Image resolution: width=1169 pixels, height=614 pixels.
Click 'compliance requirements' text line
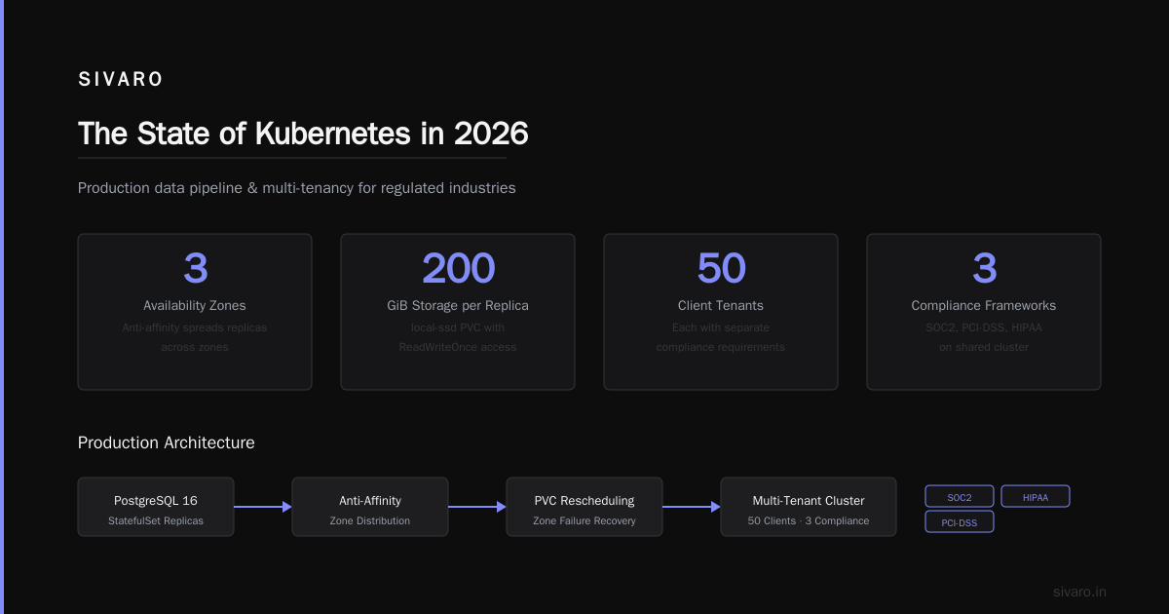pos(721,347)
